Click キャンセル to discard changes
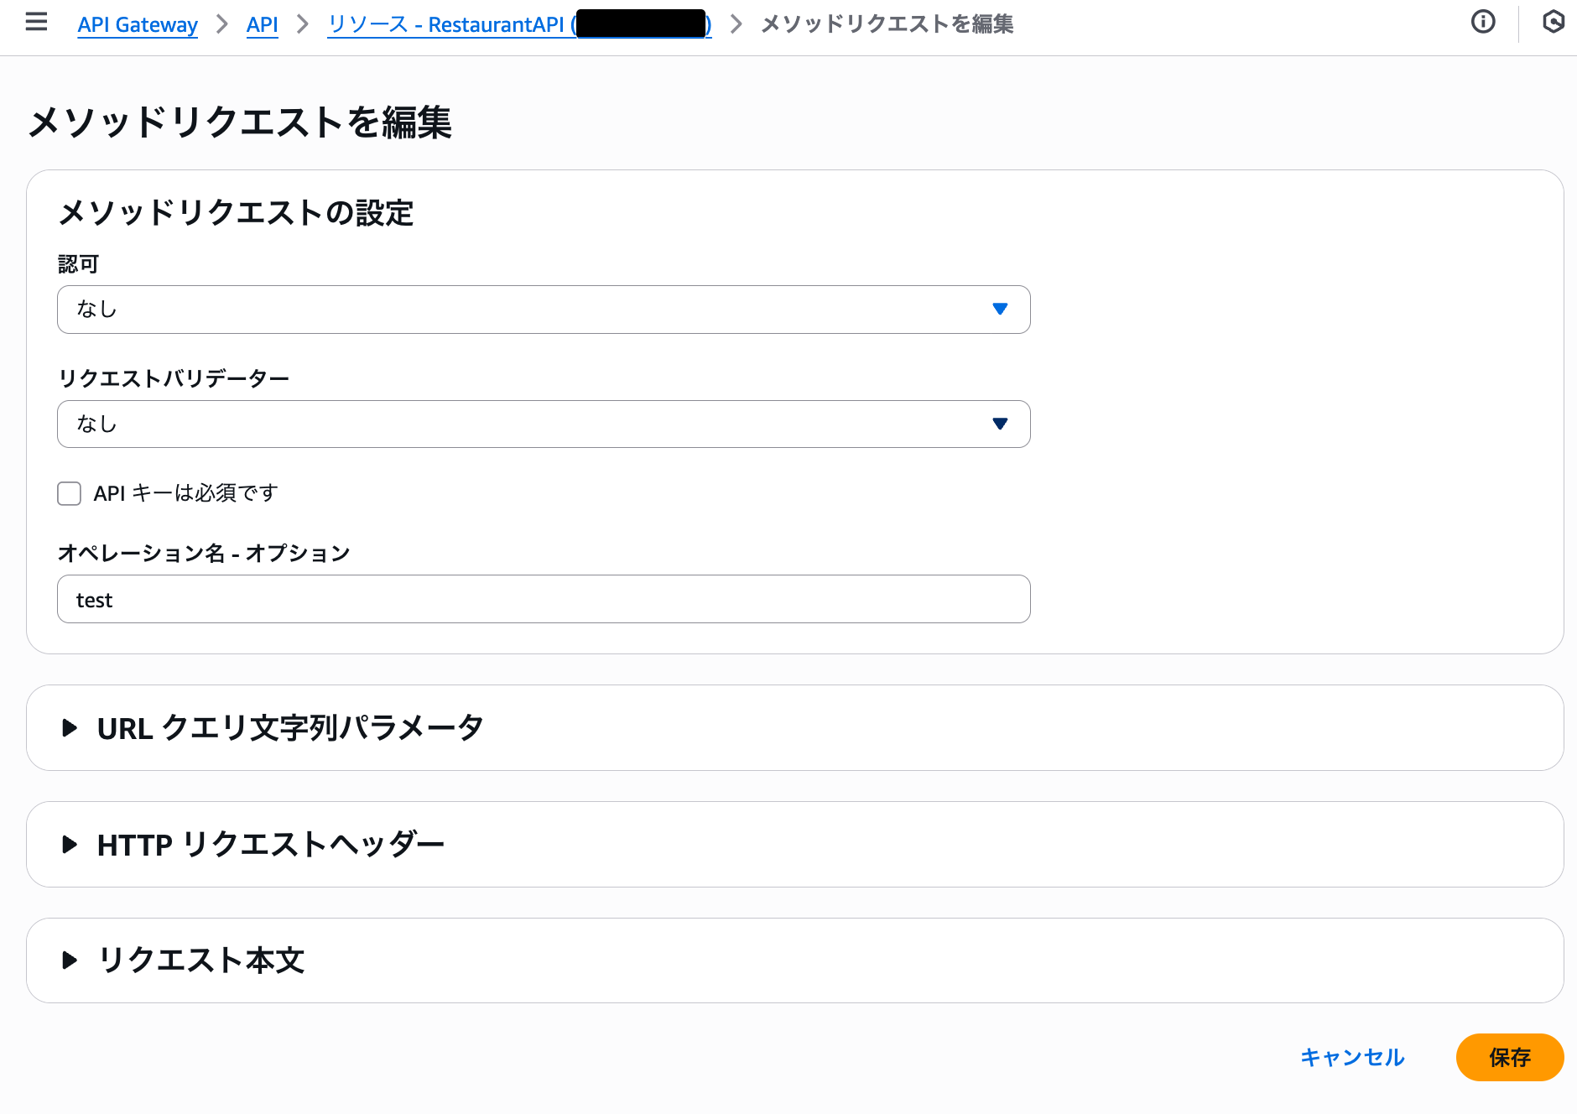 click(1352, 1058)
